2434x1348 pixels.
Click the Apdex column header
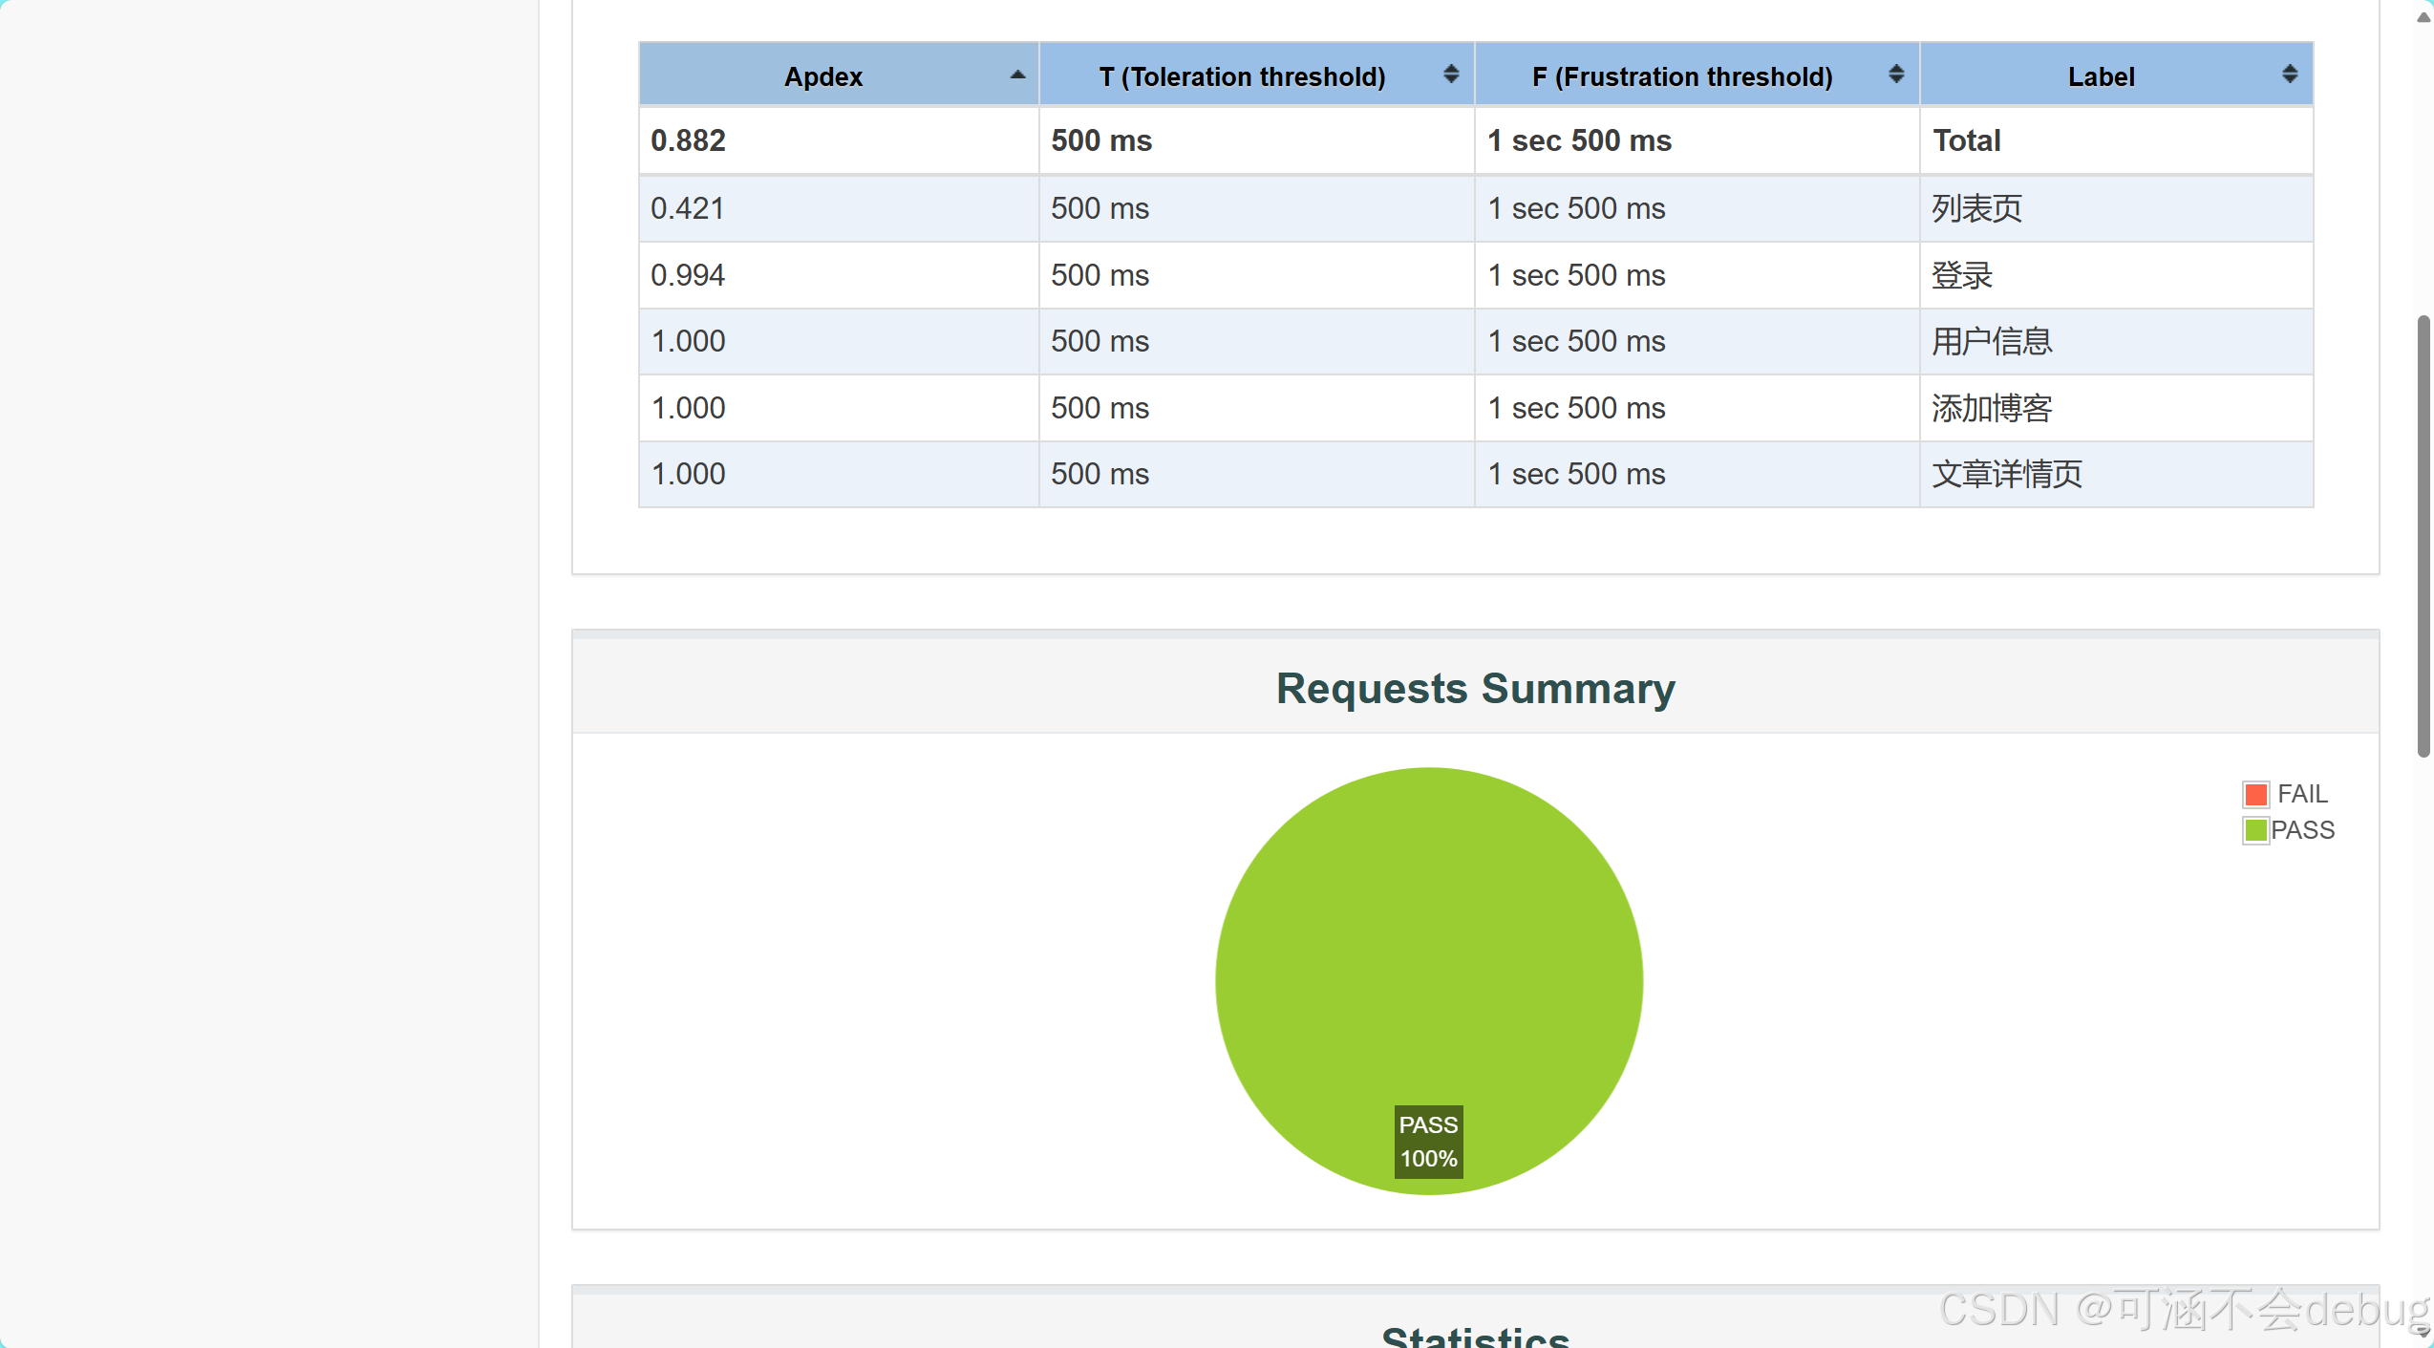point(822,76)
